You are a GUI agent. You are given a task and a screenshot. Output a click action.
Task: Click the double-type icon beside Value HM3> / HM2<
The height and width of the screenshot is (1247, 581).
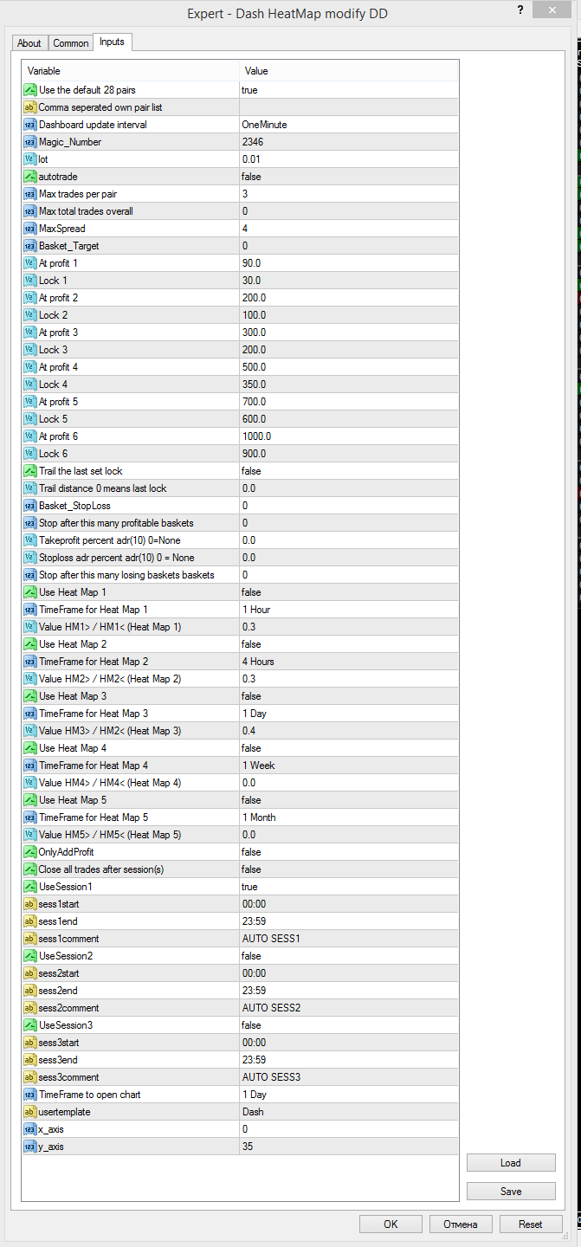[x=30, y=731]
